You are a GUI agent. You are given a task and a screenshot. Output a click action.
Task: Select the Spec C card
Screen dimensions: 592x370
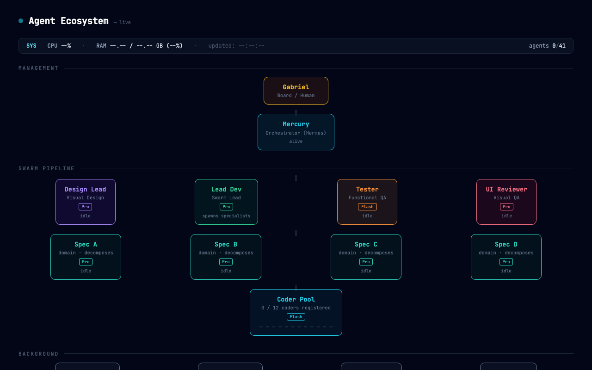[x=366, y=257]
